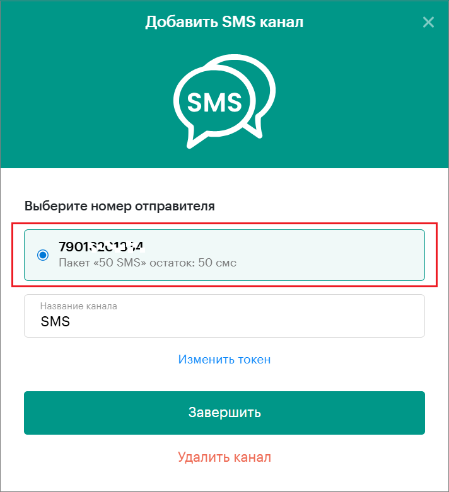Click the SMS chat bubbles icon

pos(224,101)
